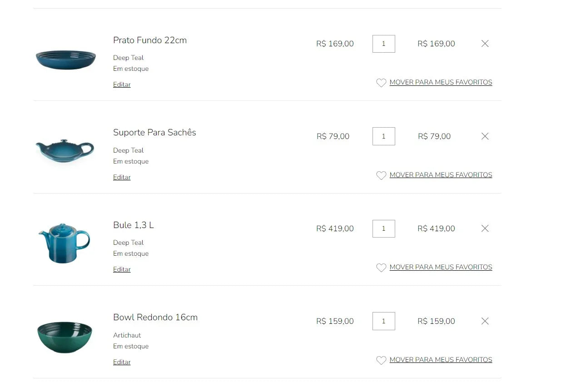The width and height of the screenshot is (581, 387).
Task: Click quantity input for Bule 1,3 L
Action: (x=383, y=228)
